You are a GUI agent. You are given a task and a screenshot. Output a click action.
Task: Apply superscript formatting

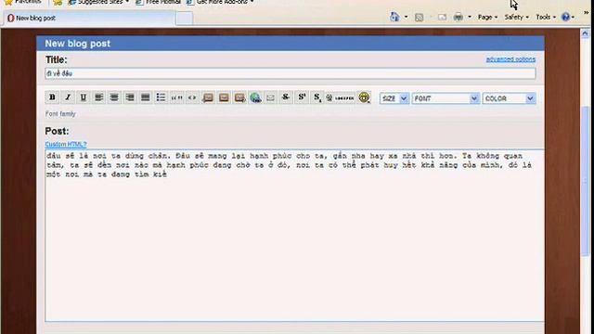[x=302, y=97]
